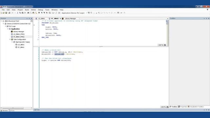The image size is (210, 118).
Task: Collapse the Blink Structured Text root node
Action: point(1,21)
